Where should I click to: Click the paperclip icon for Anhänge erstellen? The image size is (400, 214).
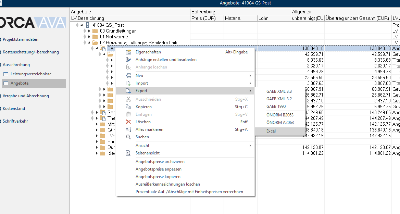tap(128, 60)
